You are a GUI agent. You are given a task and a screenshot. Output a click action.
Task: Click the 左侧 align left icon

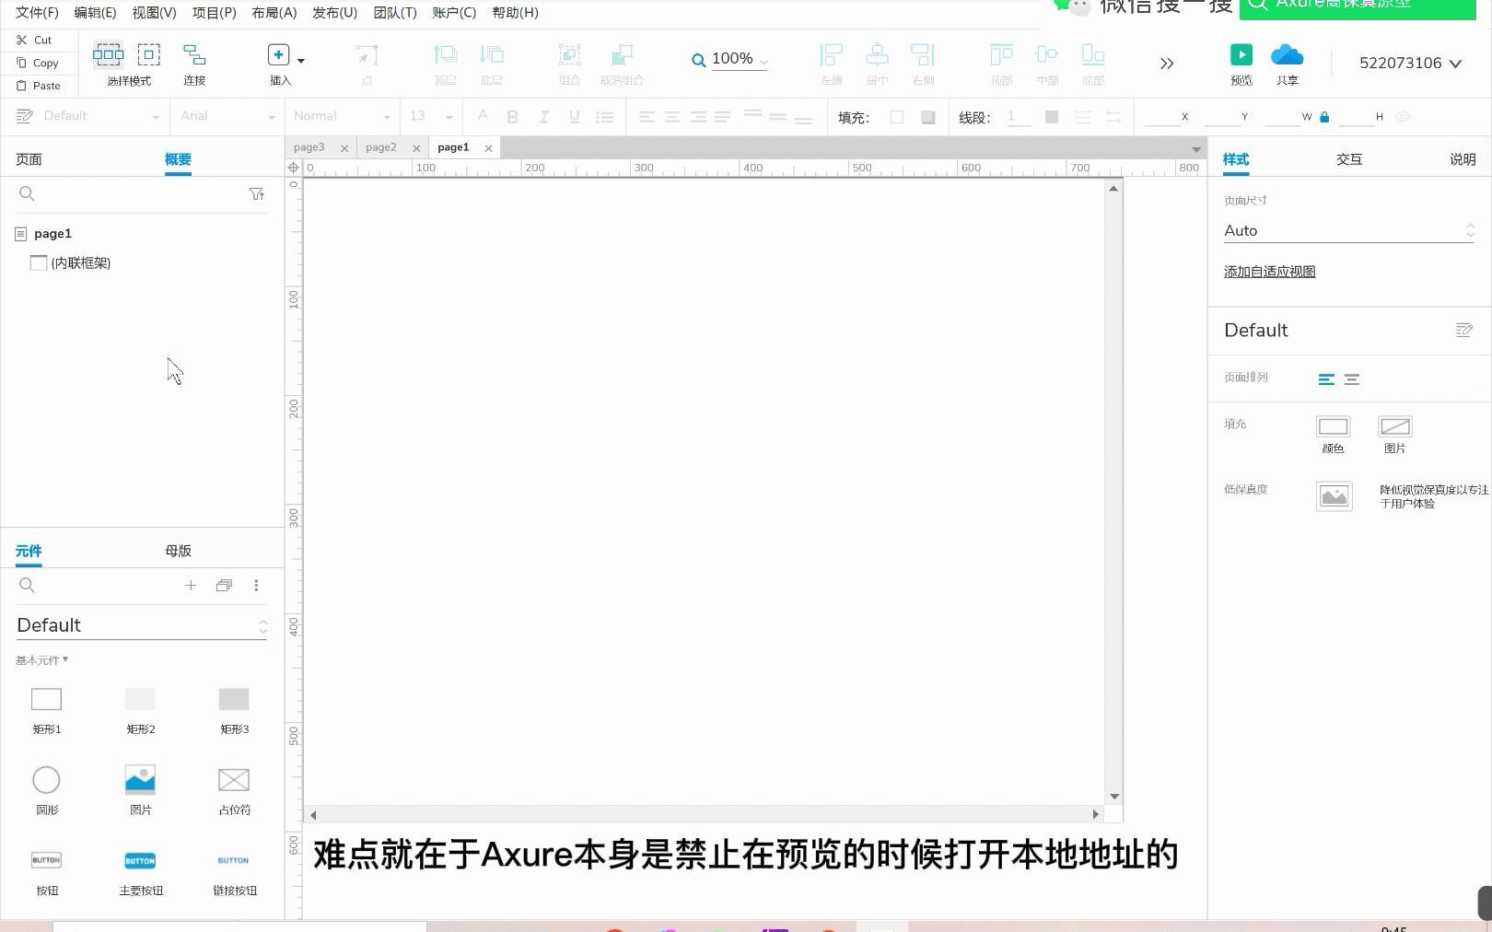click(832, 55)
